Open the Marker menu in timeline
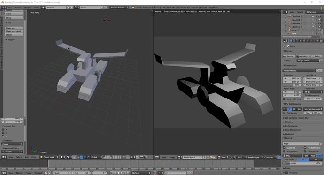 tap(19, 173)
